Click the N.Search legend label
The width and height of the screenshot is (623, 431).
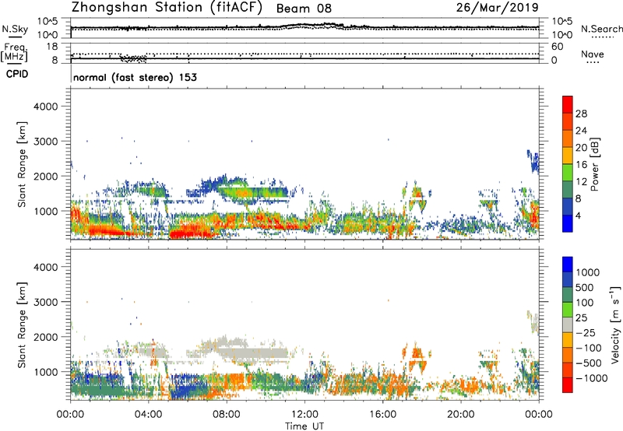click(601, 29)
